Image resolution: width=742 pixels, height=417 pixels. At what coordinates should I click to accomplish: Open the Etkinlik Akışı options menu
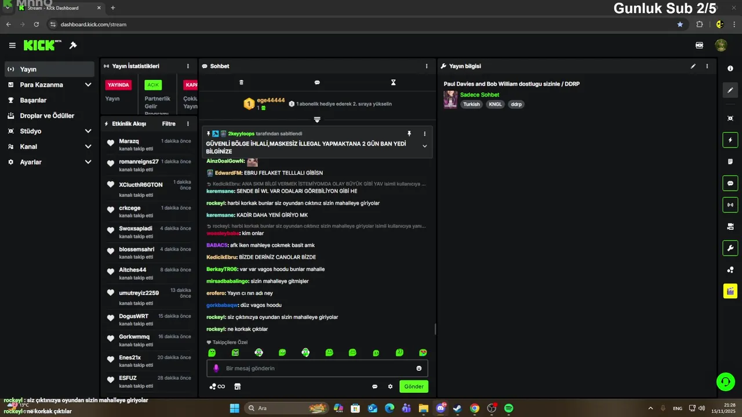(x=188, y=123)
